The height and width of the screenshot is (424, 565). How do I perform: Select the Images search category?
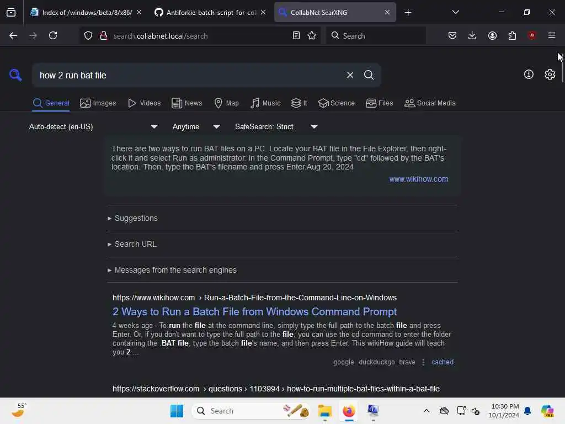[x=98, y=103]
